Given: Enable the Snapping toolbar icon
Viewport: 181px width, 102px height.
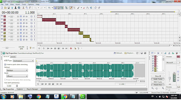Looking at the screenshot, I should click(55, 8).
